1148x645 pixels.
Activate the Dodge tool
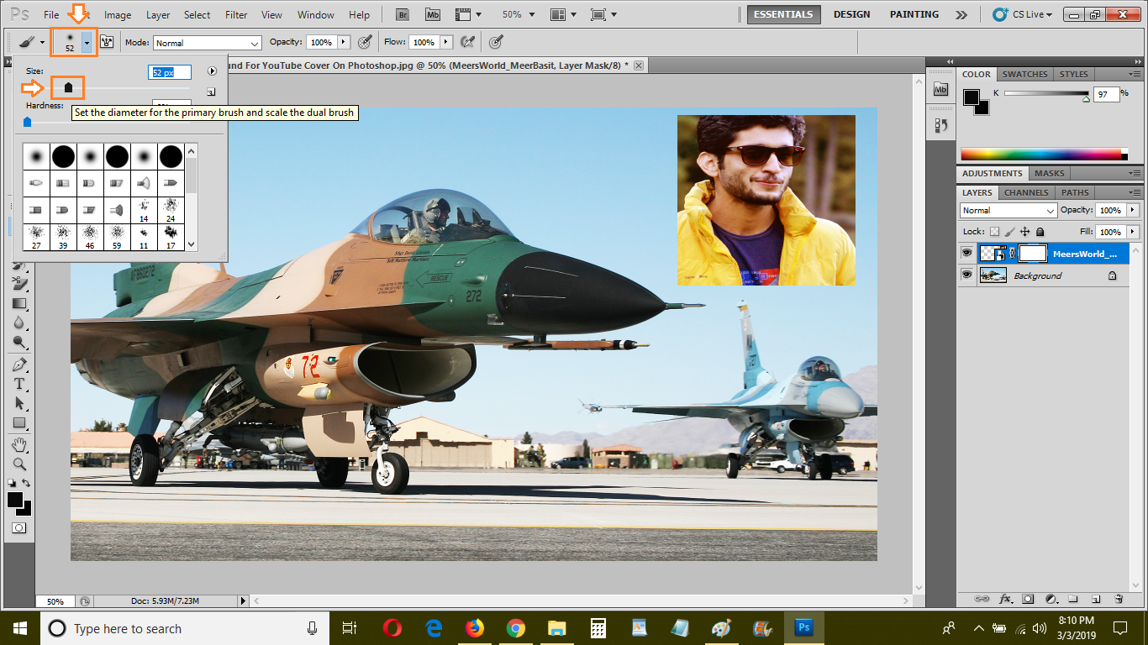click(18, 343)
